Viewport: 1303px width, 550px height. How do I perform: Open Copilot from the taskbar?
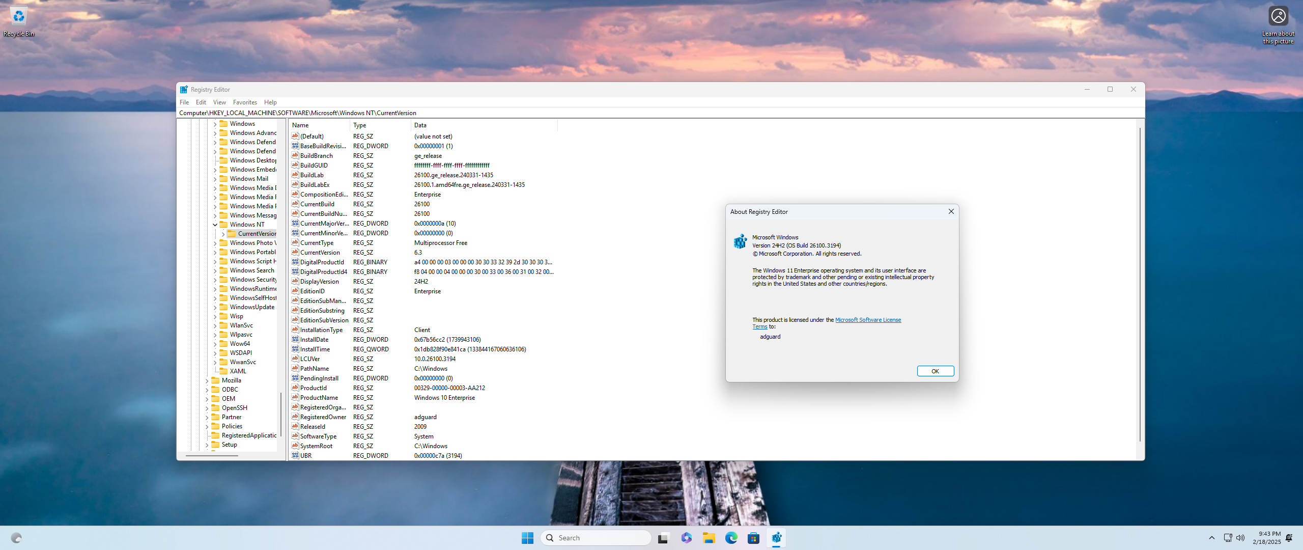pyautogui.click(x=686, y=538)
